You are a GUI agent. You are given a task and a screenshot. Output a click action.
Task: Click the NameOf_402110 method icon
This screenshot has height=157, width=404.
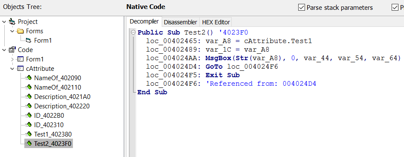(29, 87)
